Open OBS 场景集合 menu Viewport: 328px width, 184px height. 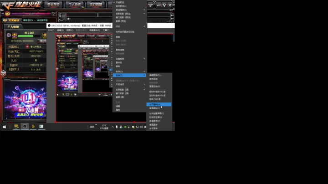pyautogui.click(x=95, y=31)
